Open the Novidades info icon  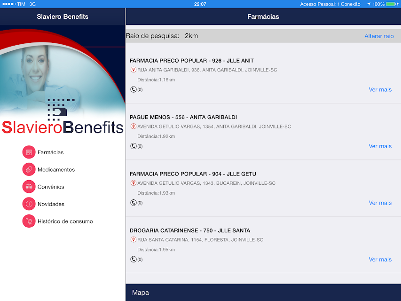pyautogui.click(x=29, y=204)
